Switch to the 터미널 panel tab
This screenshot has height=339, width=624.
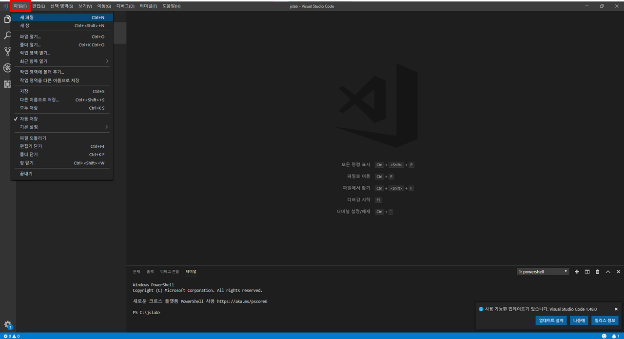[x=191, y=272]
